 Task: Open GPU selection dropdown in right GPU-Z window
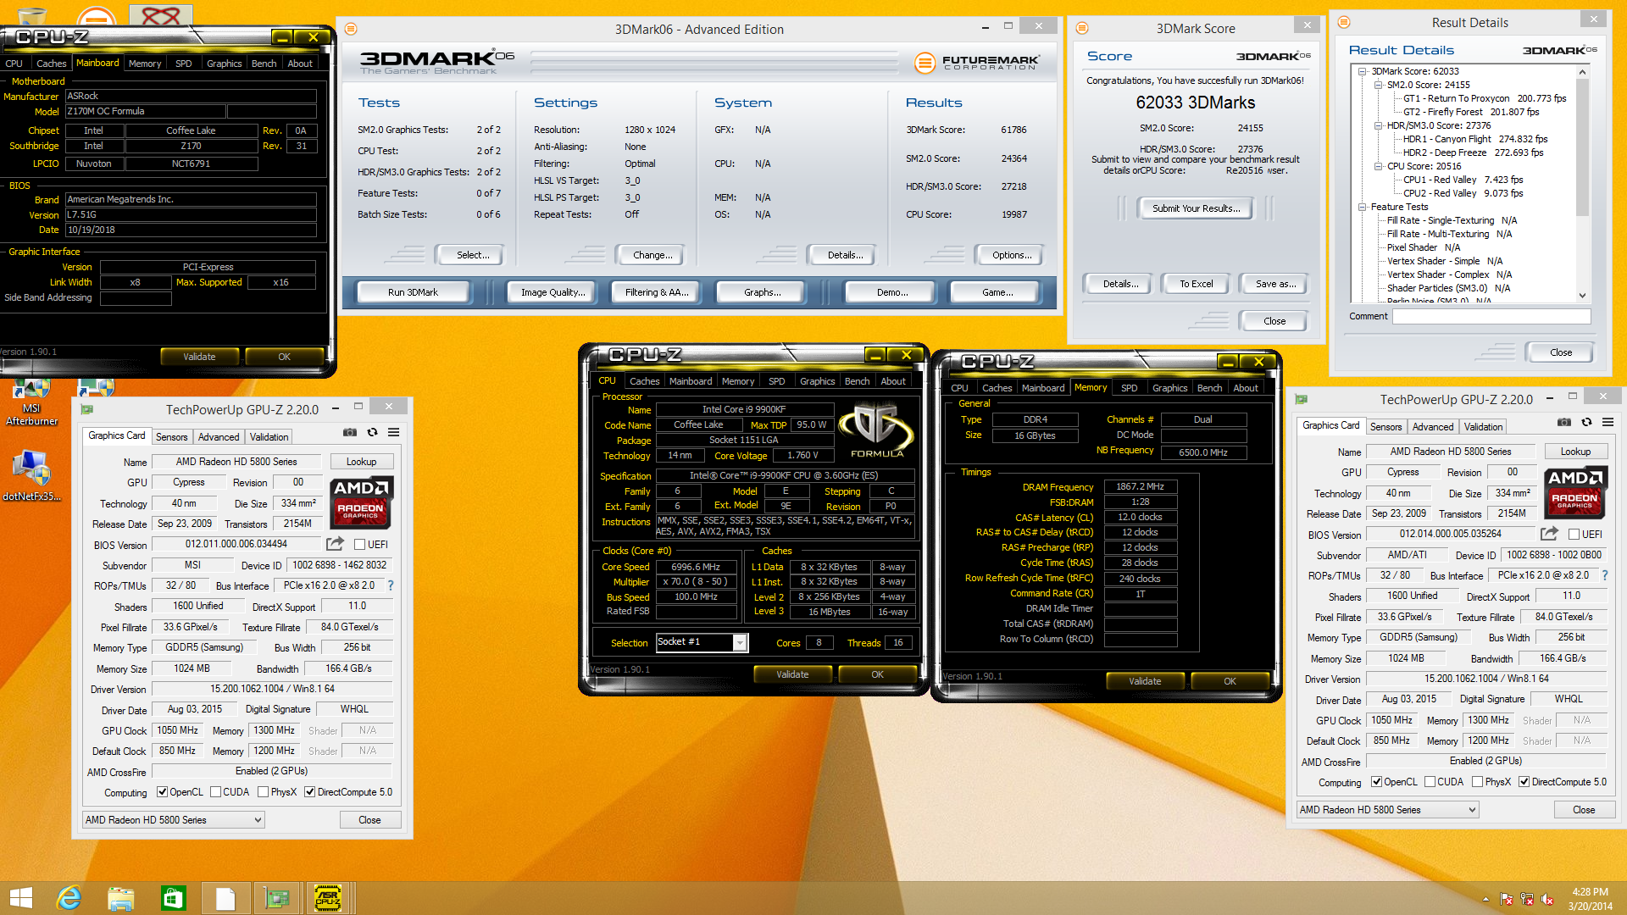tap(1388, 810)
